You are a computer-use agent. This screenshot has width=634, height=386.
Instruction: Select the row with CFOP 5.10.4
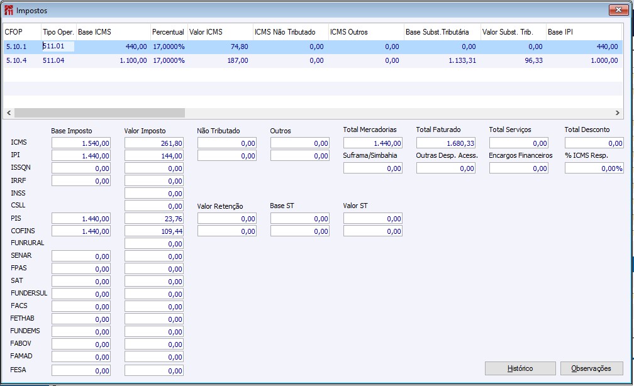pos(313,60)
